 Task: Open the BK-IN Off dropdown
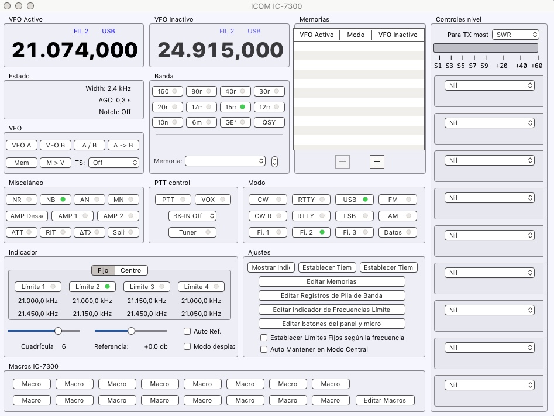pos(192,216)
